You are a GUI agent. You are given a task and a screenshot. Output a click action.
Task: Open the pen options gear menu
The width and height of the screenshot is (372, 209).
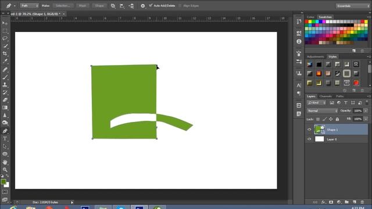(142, 6)
